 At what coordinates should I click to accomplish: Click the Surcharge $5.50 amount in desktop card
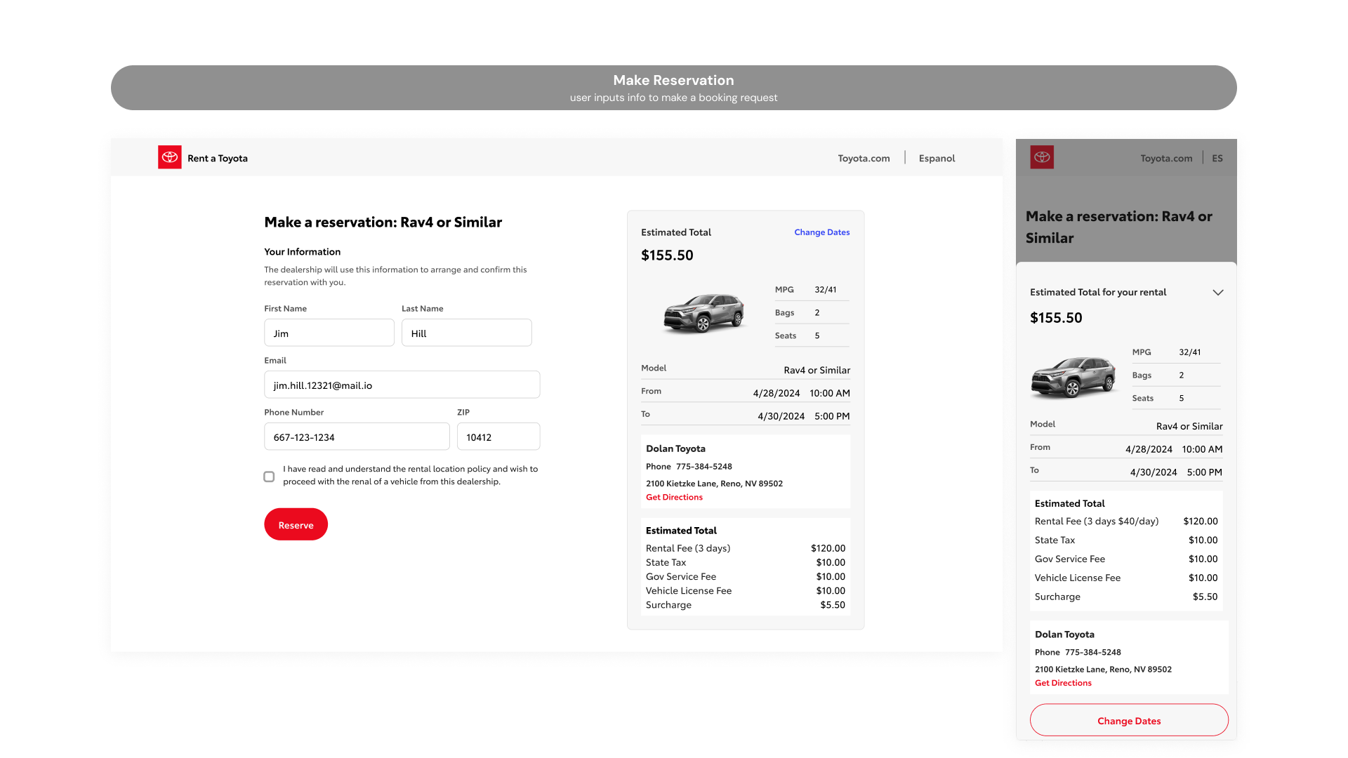pos(833,605)
